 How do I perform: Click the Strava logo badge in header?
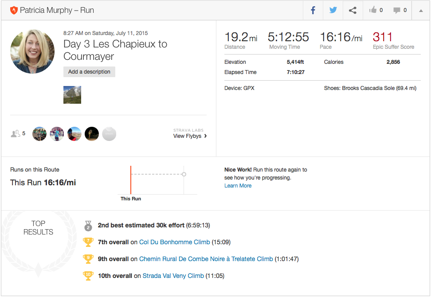coord(13,10)
